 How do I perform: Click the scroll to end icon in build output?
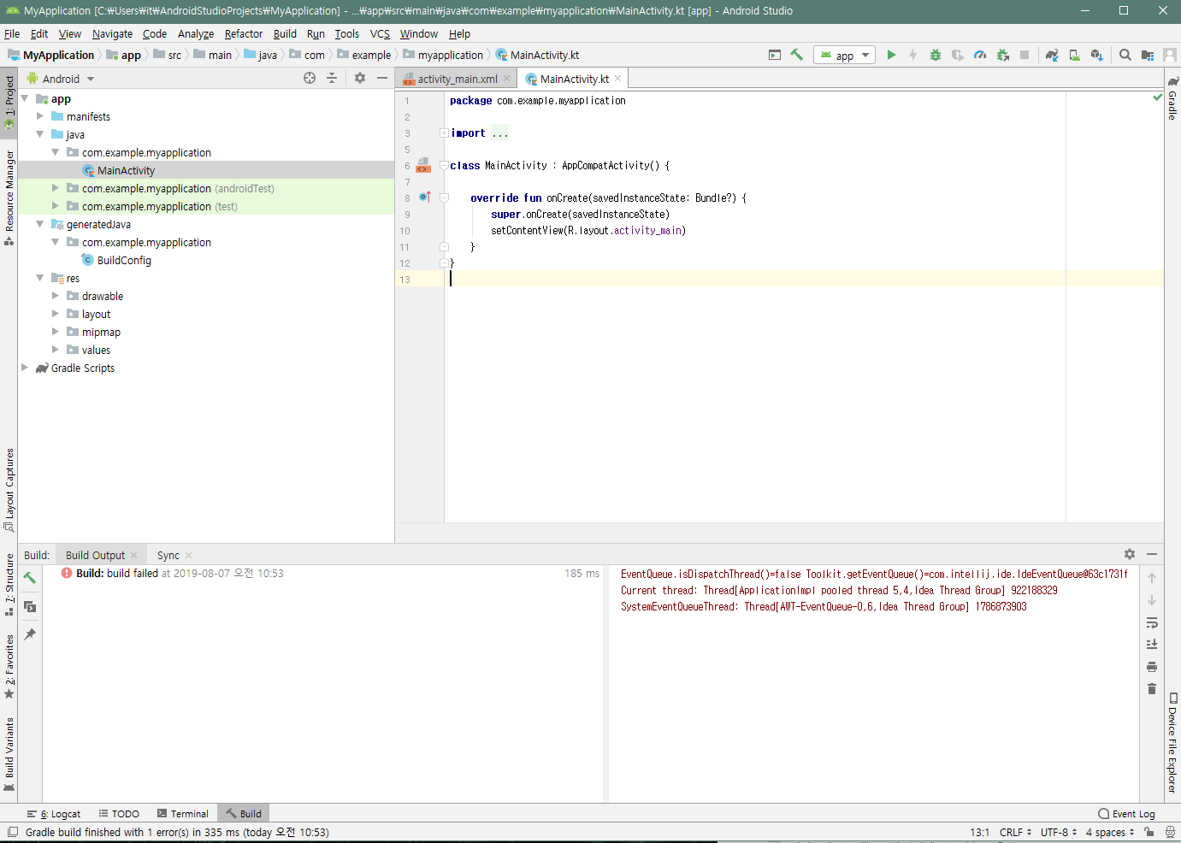pyautogui.click(x=1152, y=645)
